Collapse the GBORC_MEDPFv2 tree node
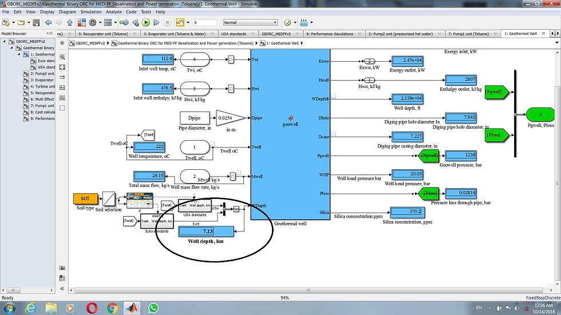The image size is (561, 315). pos(5,41)
